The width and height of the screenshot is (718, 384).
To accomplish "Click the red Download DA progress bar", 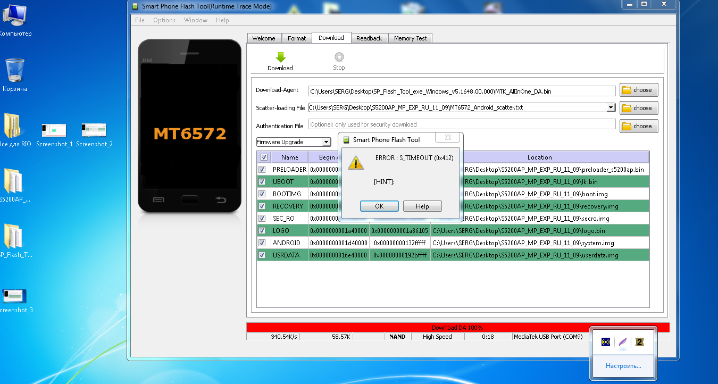I will (x=457, y=328).
